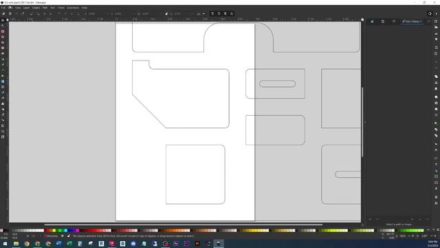Select the Node editing tool
This screenshot has height=248, width=440.
[3, 25]
